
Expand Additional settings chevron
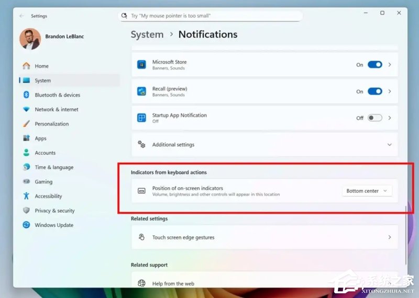pos(390,145)
